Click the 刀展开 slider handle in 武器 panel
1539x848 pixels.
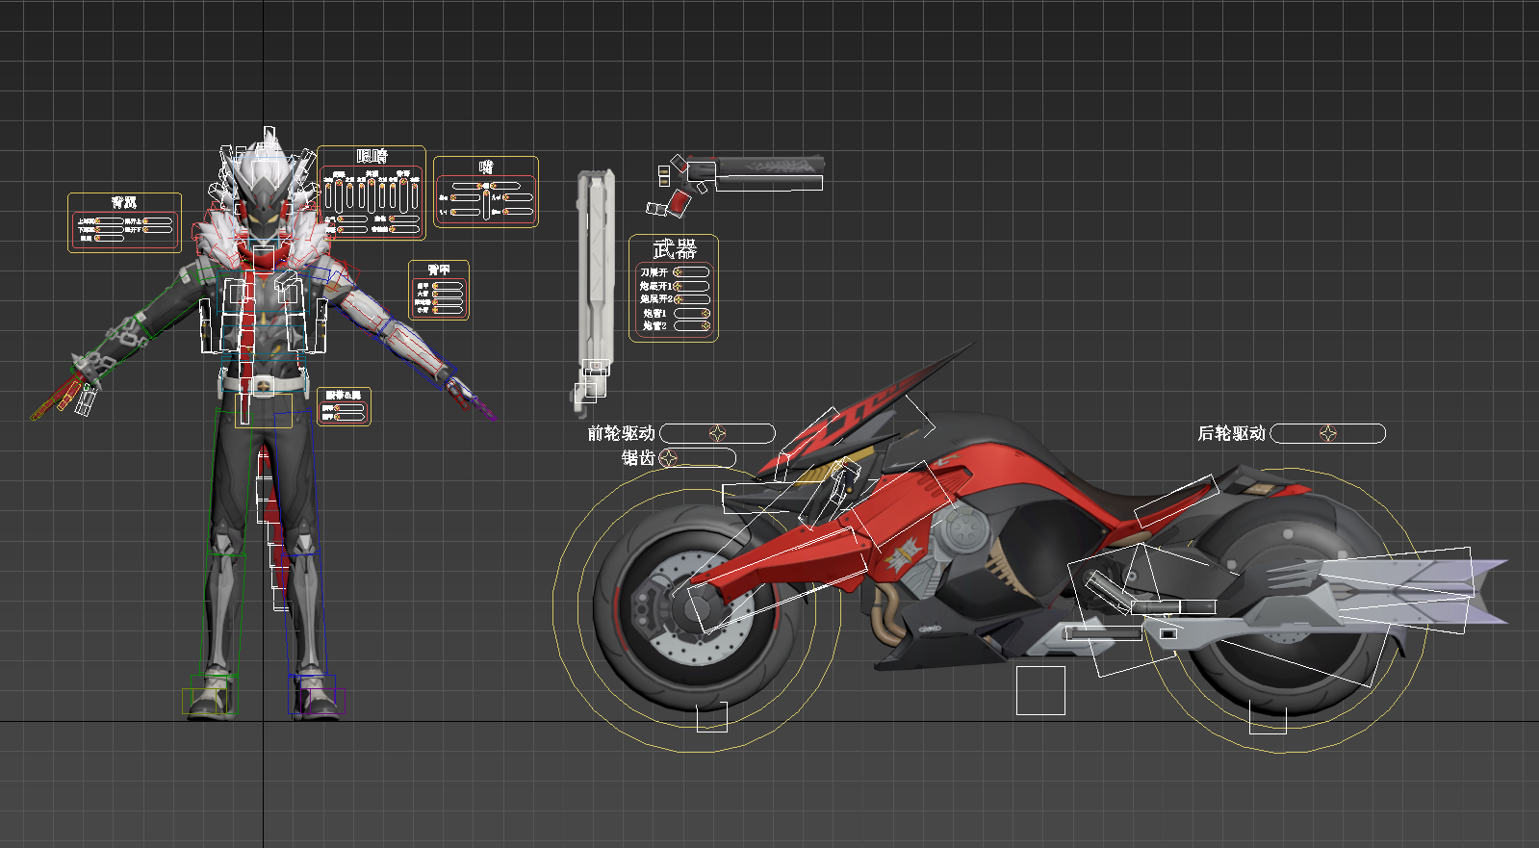click(679, 272)
